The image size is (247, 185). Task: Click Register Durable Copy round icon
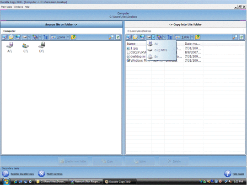click(x=5, y=174)
